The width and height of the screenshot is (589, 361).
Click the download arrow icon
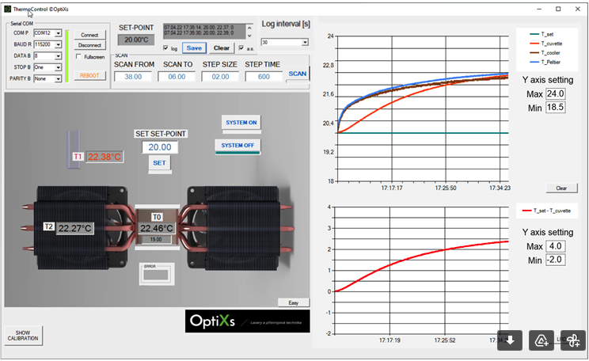tap(510, 340)
